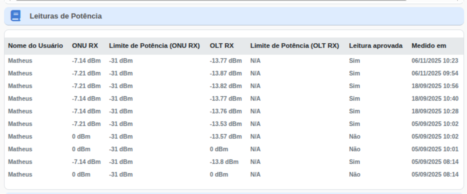This screenshot has width=467, height=194.
Task: Click the -13.82 dBm reading
Action: click(225, 86)
